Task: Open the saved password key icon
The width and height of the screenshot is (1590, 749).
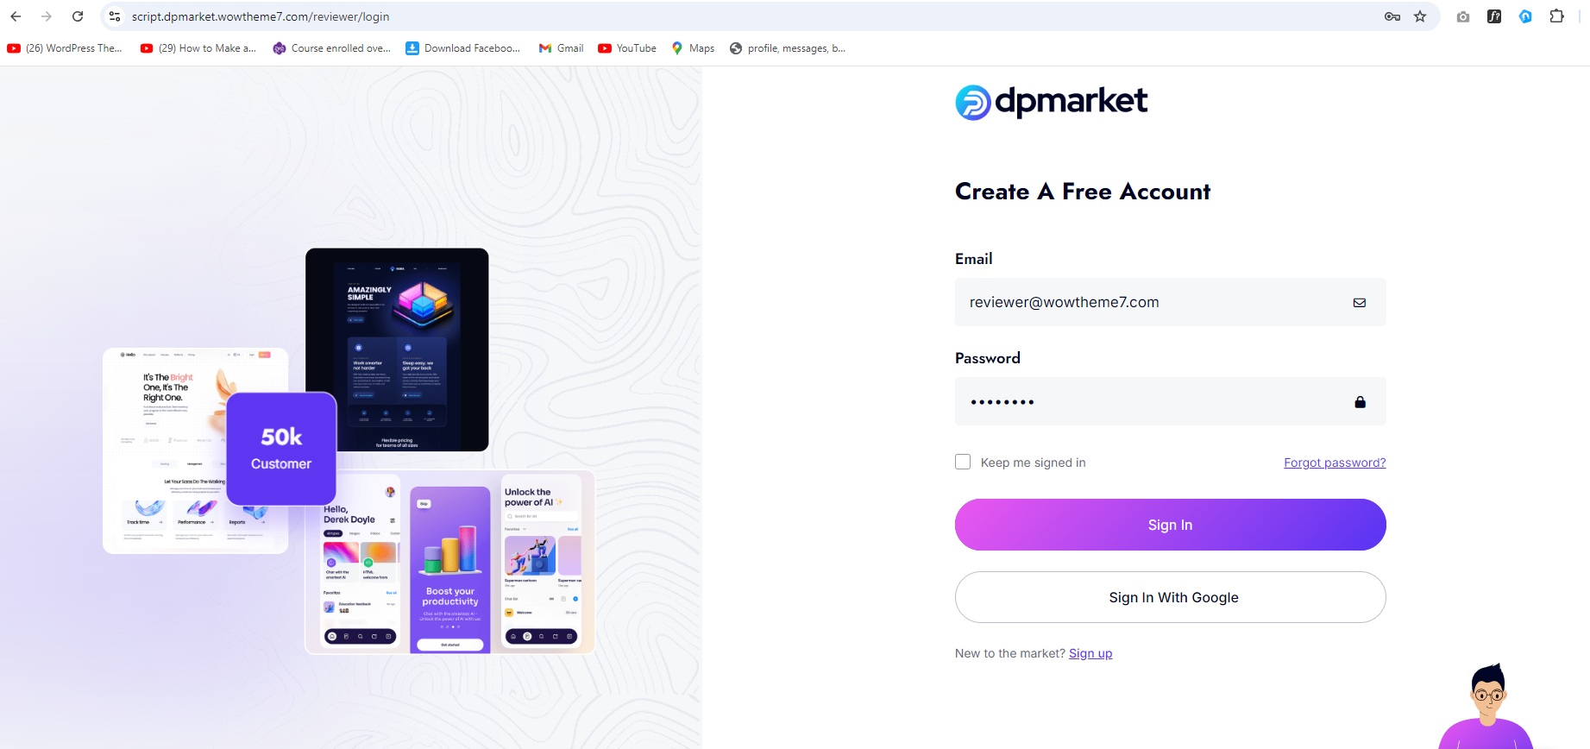Action: pos(1392,16)
